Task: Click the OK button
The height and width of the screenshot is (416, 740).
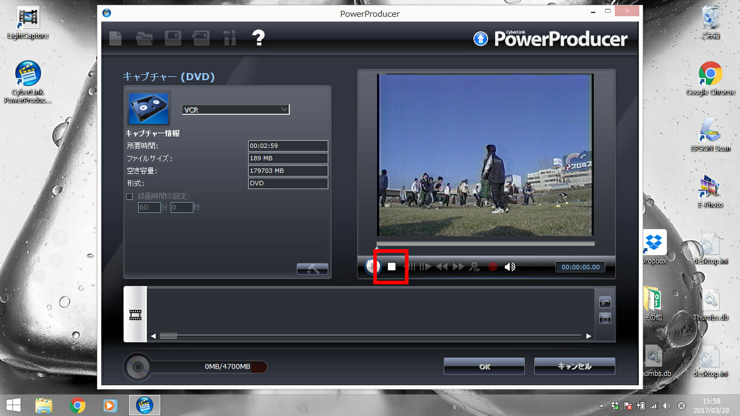Action: click(x=484, y=366)
